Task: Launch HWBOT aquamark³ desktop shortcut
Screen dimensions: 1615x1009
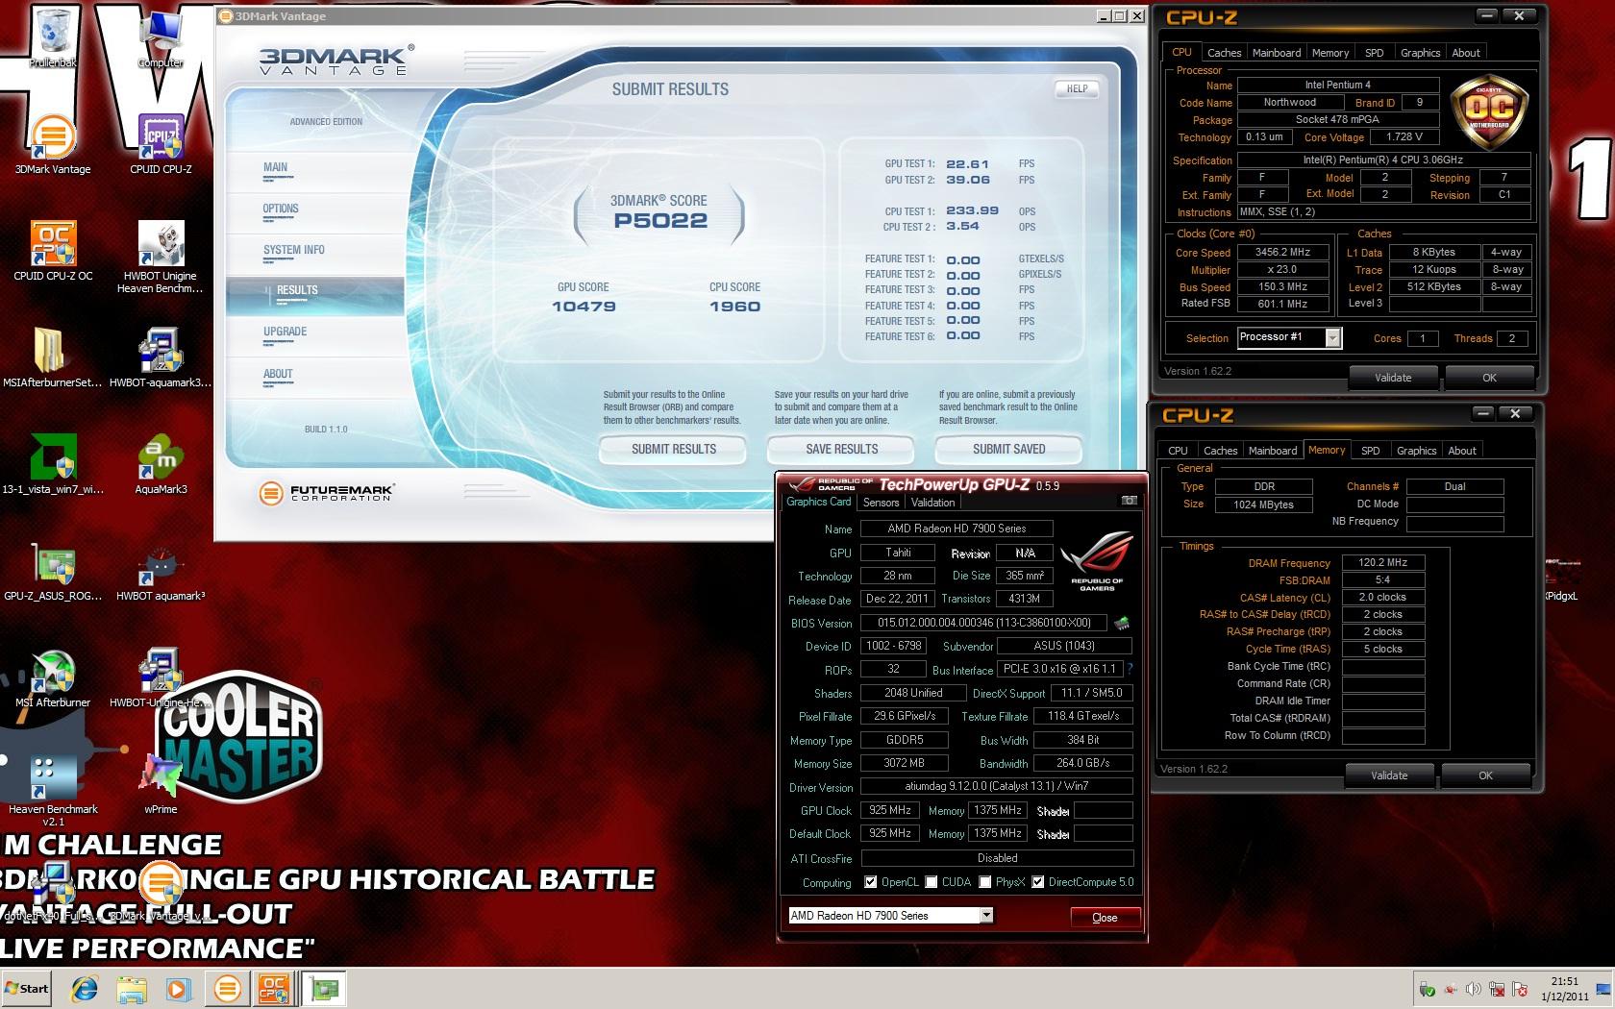Action: tap(161, 571)
